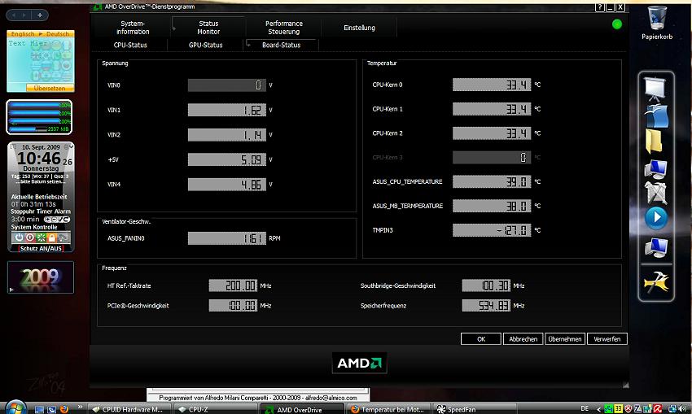The height and width of the screenshot is (414, 692).
Task: Click the Englisch to Deutsch language selector
Action: tap(40, 33)
